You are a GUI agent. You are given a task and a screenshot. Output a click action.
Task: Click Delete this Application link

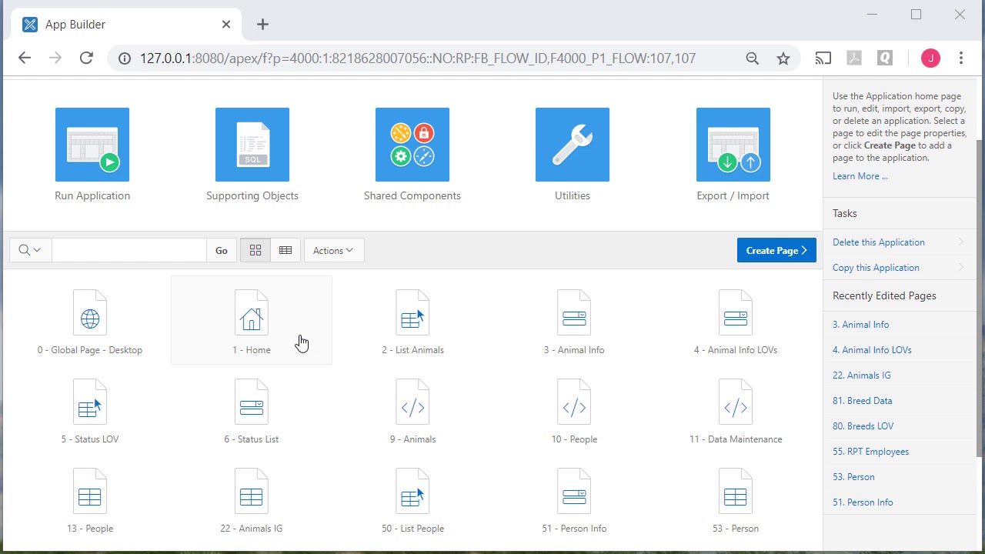(x=878, y=242)
